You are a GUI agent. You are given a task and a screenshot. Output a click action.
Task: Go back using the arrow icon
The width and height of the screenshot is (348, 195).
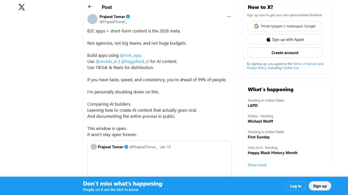tap(90, 7)
